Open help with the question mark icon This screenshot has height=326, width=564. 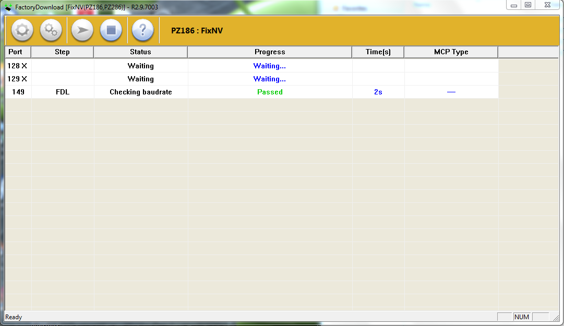(x=143, y=30)
